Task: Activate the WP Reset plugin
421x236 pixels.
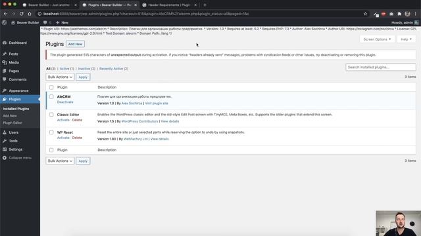Action: point(63,138)
